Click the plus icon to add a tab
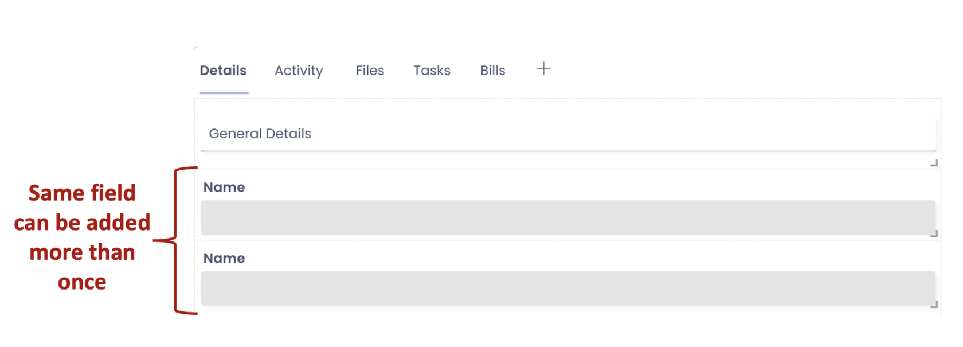The image size is (963, 347). [543, 69]
